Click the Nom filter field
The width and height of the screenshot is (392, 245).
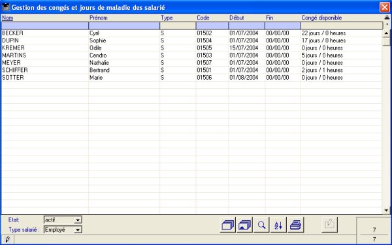(x=44, y=25)
